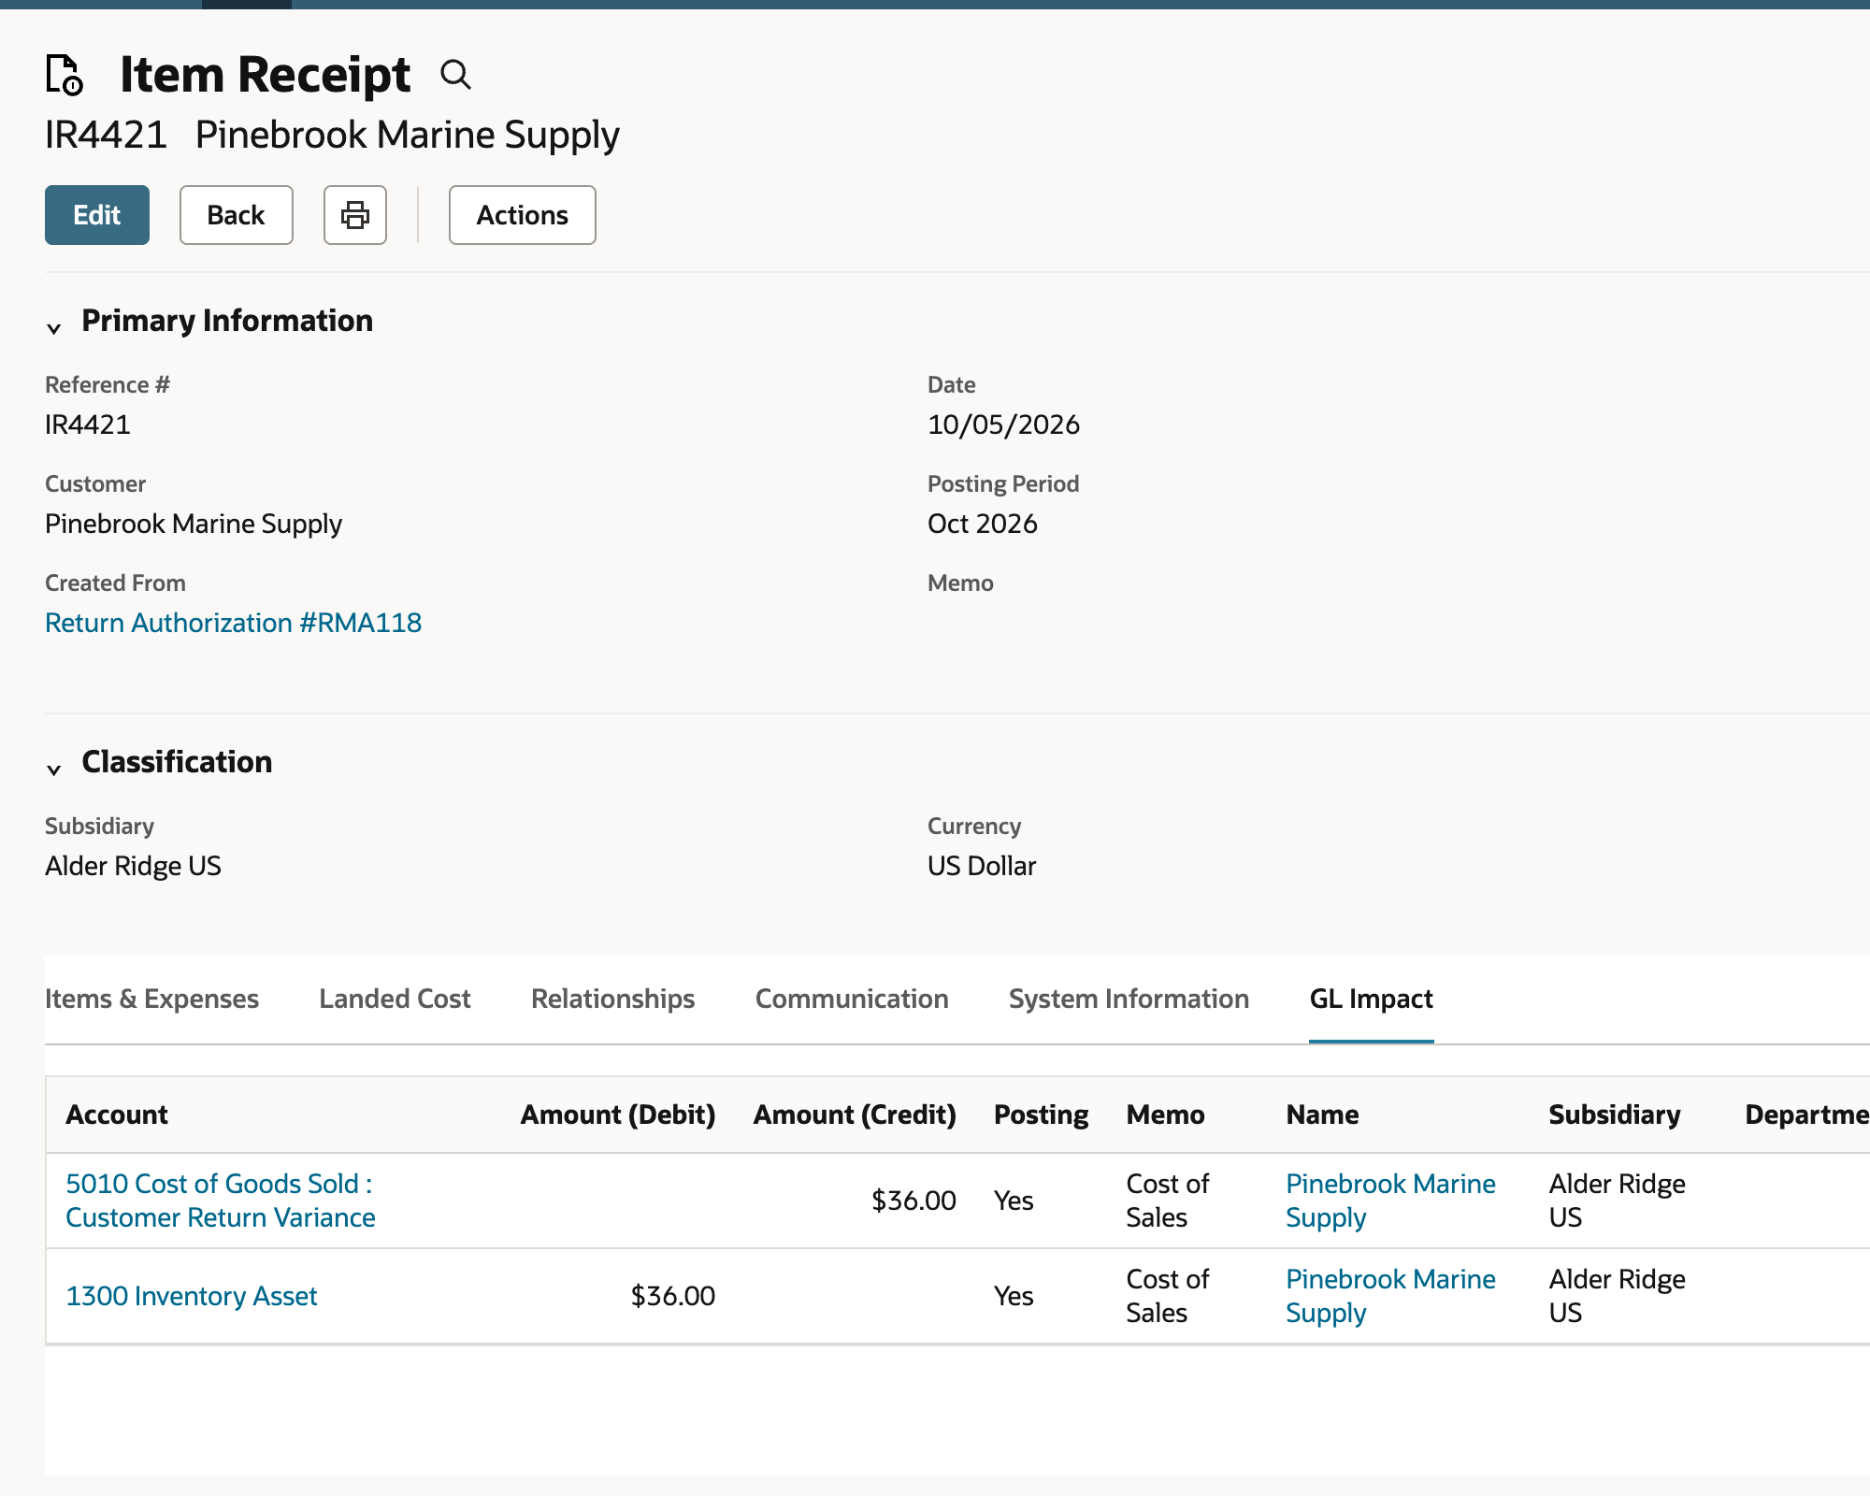Click the Subsidiary column header in the table
The width and height of the screenshot is (1870, 1496).
click(1615, 1115)
